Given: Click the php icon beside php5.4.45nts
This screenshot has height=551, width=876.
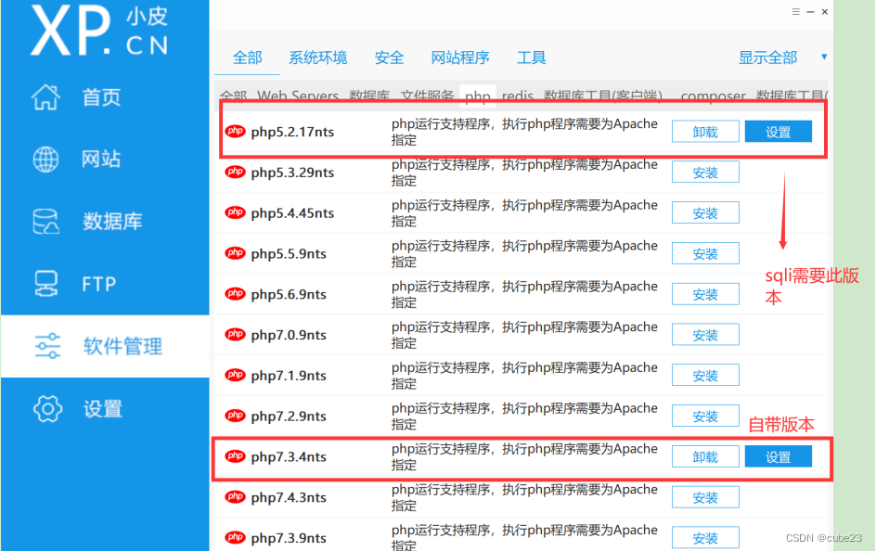Looking at the screenshot, I should click(x=235, y=212).
